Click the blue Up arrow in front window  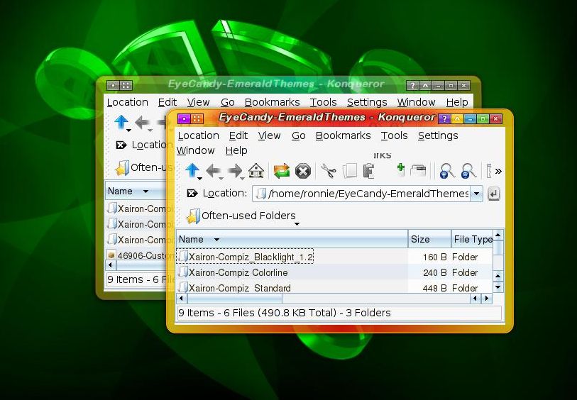click(x=192, y=170)
